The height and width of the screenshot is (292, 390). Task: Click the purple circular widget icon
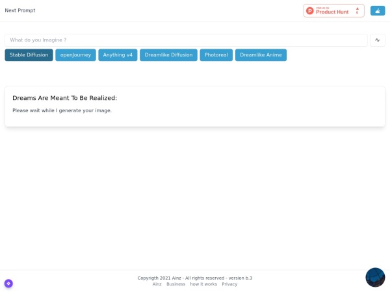[x=8, y=283]
